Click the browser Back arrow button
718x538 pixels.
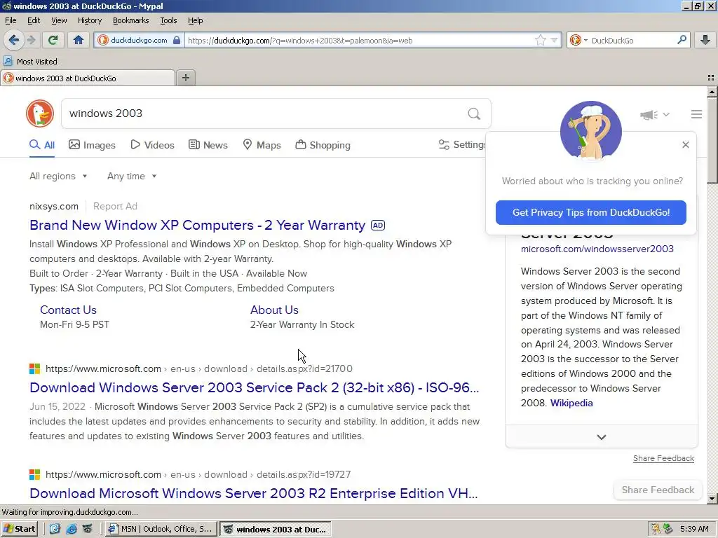pos(14,40)
